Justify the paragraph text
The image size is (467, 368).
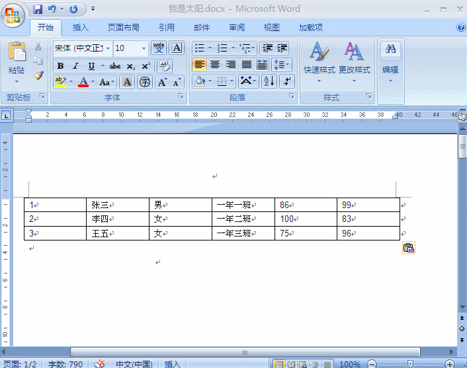(x=247, y=65)
